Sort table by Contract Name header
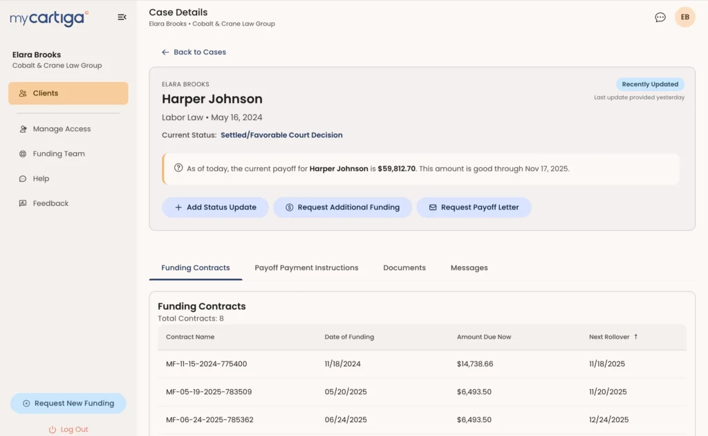The width and height of the screenshot is (708, 436). tap(190, 337)
